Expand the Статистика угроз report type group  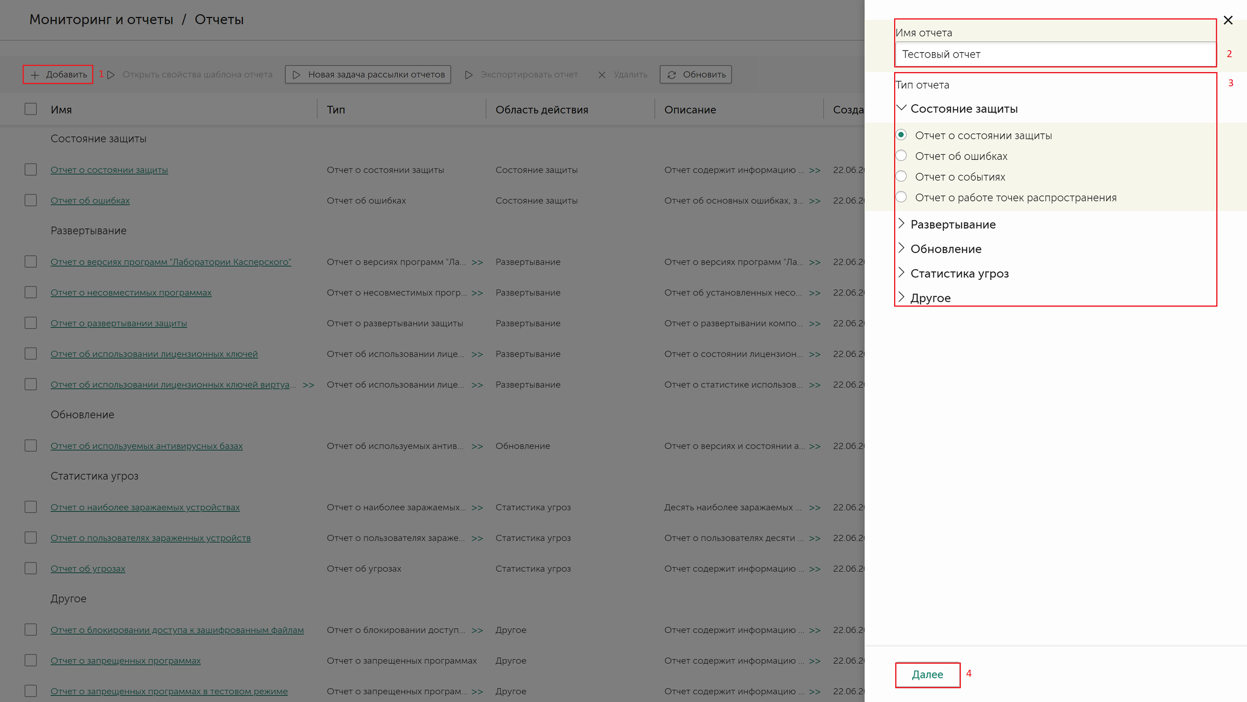pyautogui.click(x=902, y=273)
